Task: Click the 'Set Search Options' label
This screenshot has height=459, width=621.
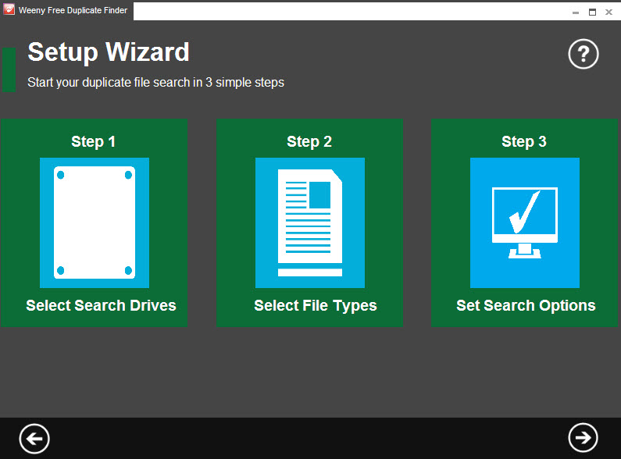Action: (526, 305)
